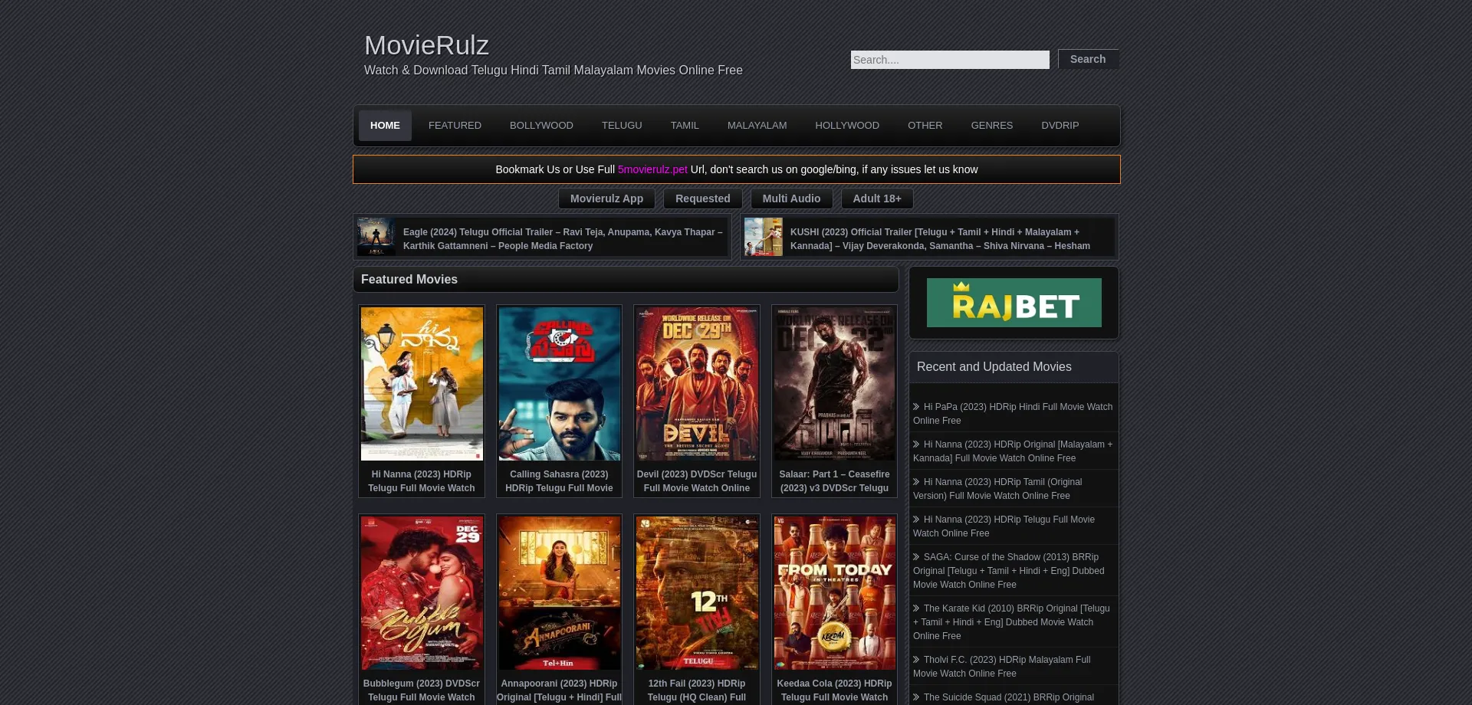Click the Movierulz App button
The width and height of the screenshot is (1472, 705).
(606, 198)
